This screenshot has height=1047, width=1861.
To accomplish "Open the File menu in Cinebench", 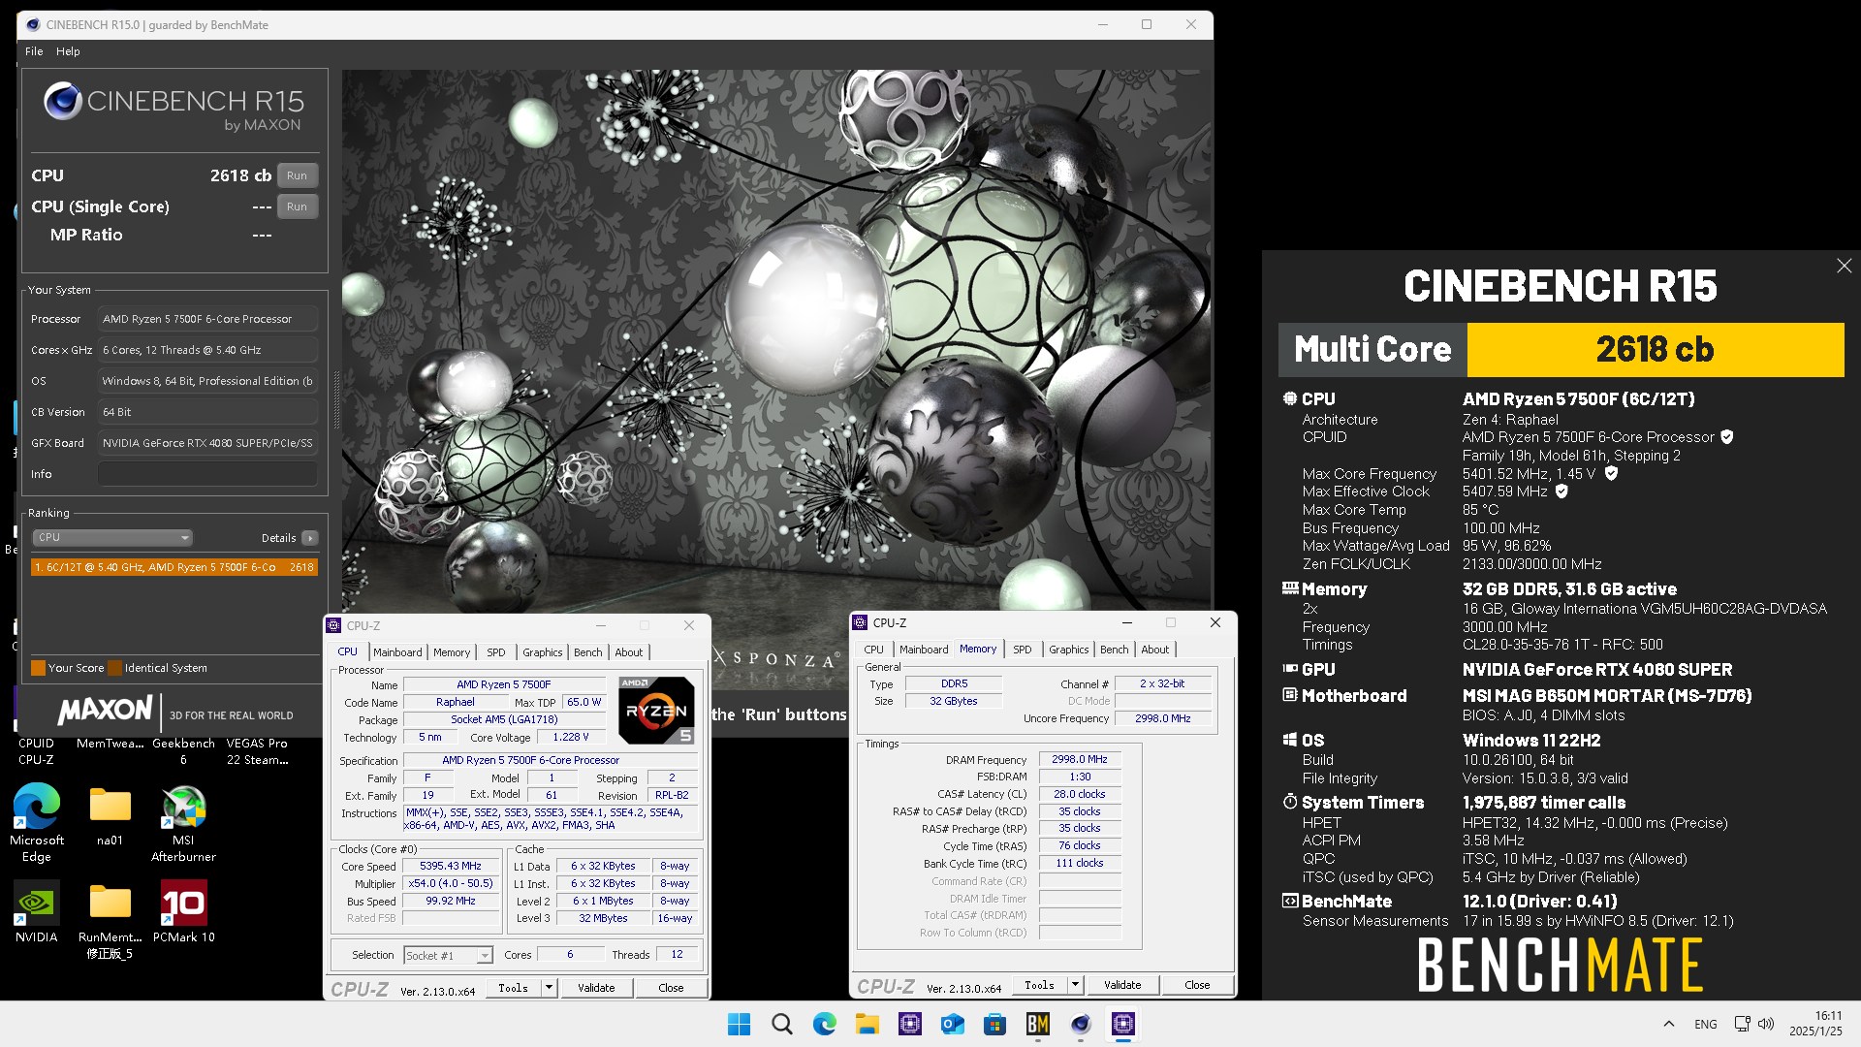I will (x=34, y=51).
